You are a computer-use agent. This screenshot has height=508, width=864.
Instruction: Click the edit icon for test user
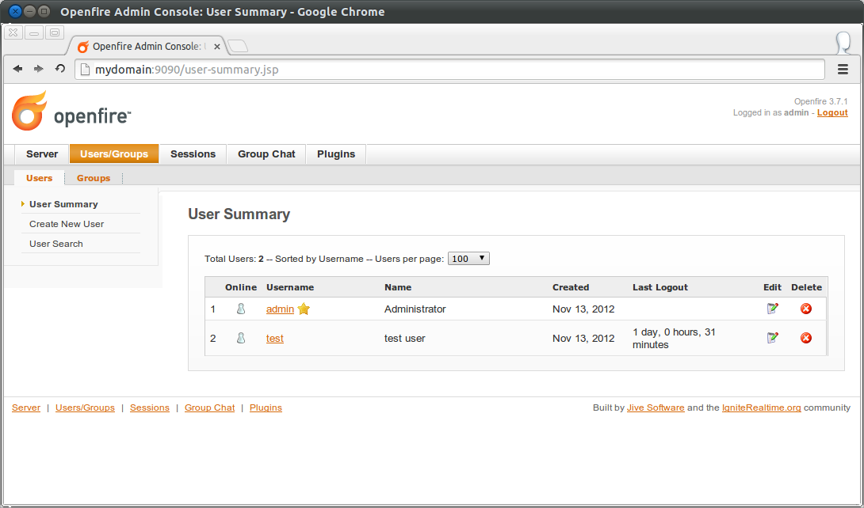tap(773, 338)
